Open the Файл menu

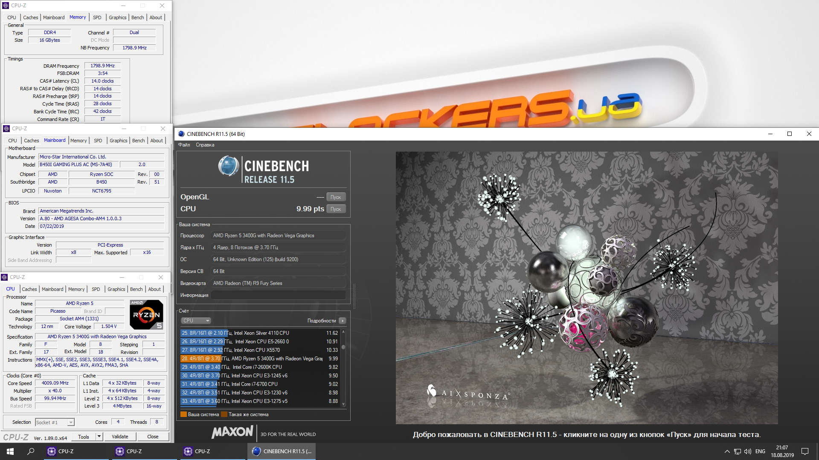pos(184,145)
